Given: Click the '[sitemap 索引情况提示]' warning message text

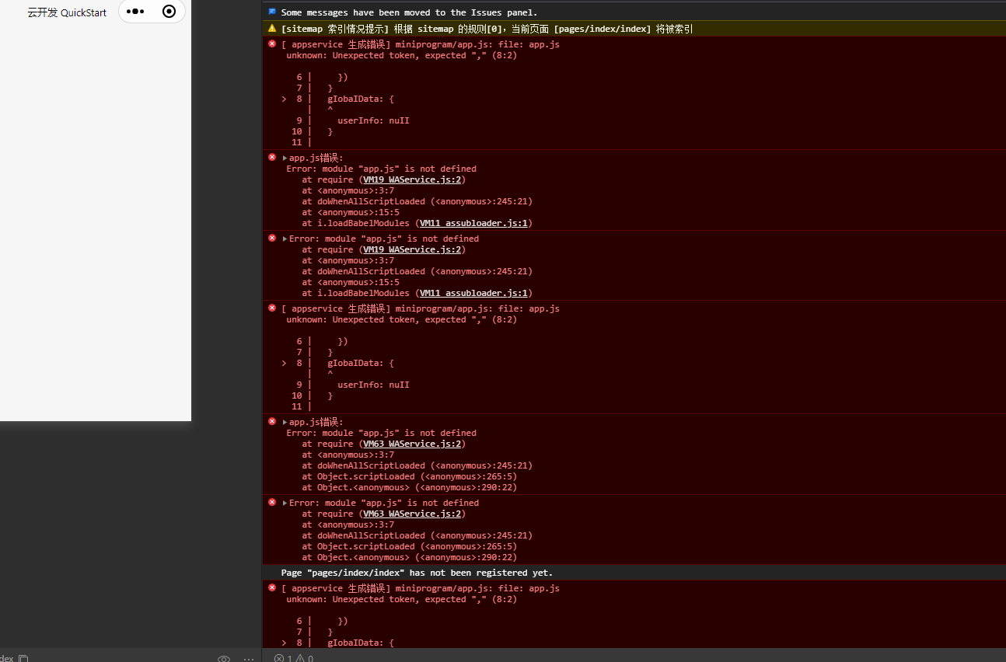Looking at the screenshot, I should click(487, 29).
